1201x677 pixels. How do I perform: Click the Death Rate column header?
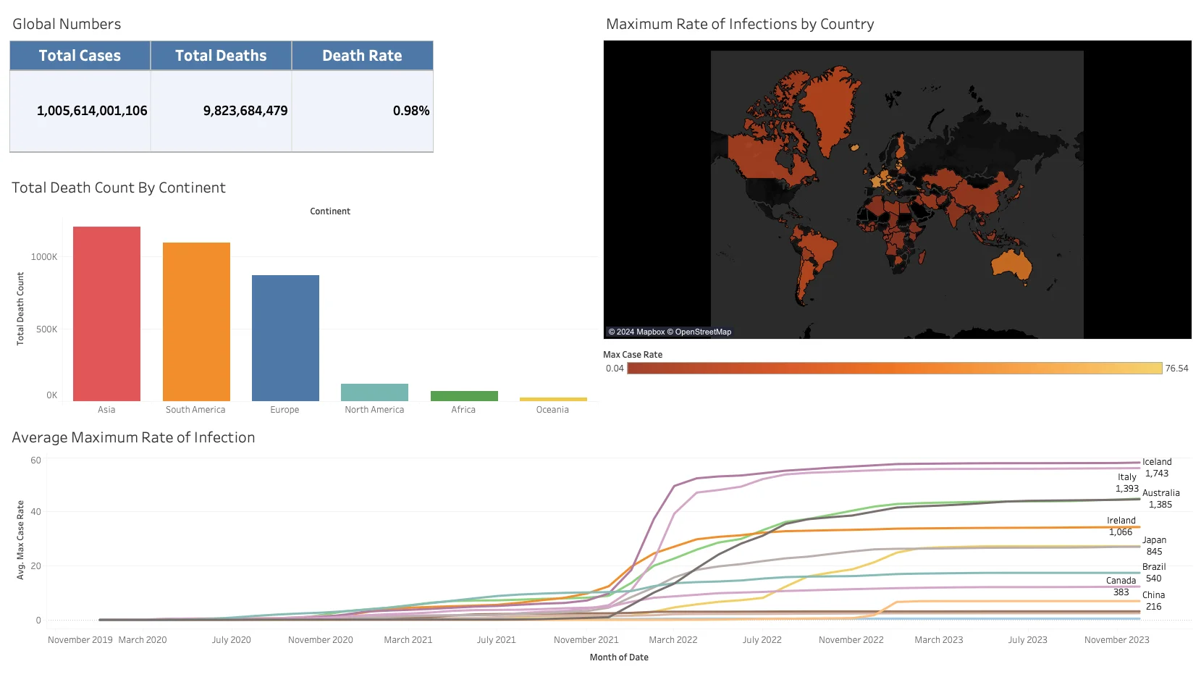[362, 56]
